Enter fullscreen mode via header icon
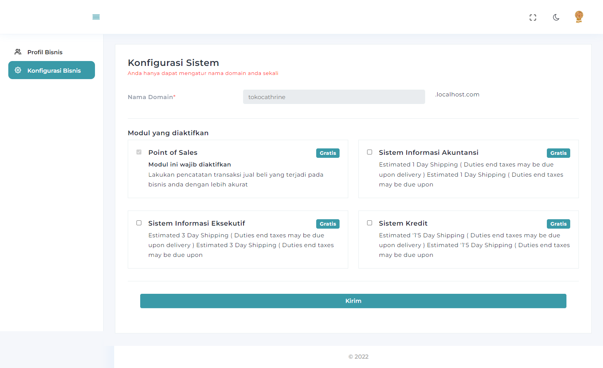 [533, 17]
